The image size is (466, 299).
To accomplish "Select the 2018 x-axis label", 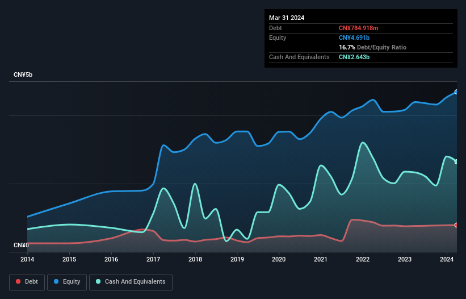I will pos(195,259).
